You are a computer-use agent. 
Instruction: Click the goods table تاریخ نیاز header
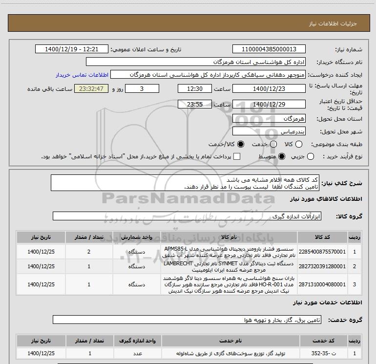coord(41,237)
